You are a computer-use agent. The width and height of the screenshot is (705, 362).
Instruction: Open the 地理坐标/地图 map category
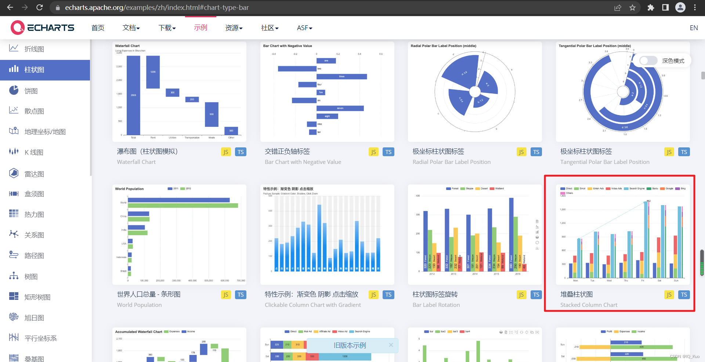(x=45, y=132)
